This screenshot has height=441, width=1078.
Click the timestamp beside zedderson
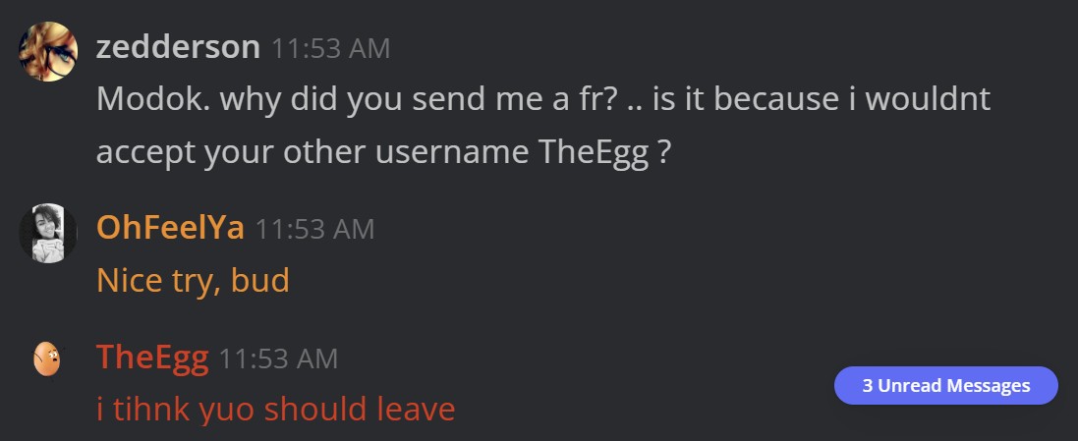[x=331, y=49]
